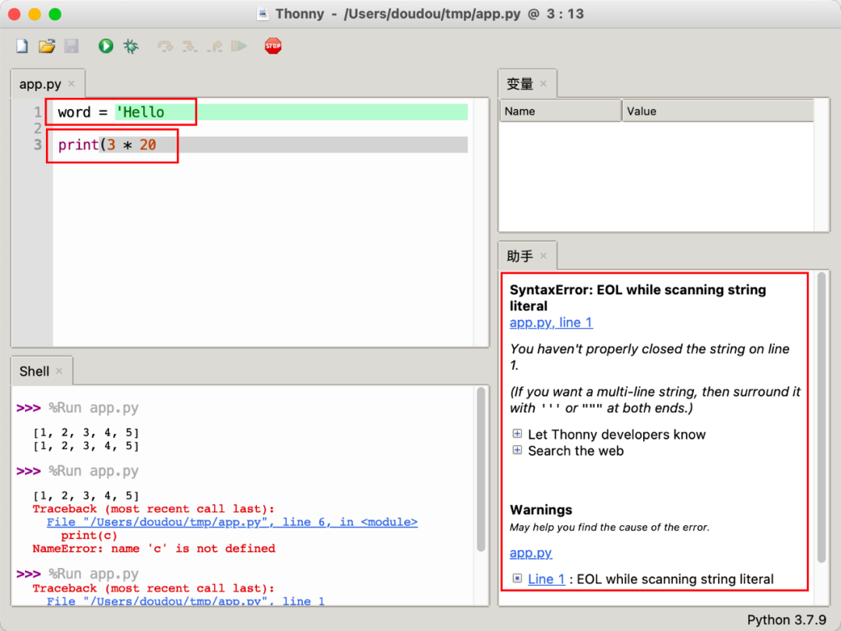Collapse the Line 1 warning entry
The width and height of the screenshot is (841, 631).
pyautogui.click(x=517, y=579)
